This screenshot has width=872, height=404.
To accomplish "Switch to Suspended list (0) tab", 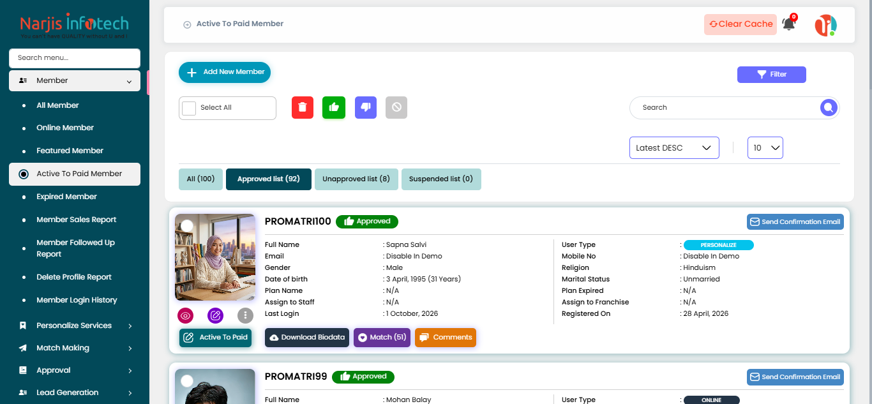I will coord(441,179).
